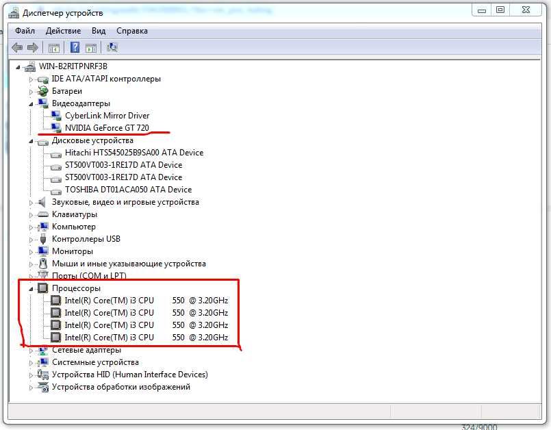Click the Устройства HID icon
The width and height of the screenshot is (551, 430).
click(43, 375)
